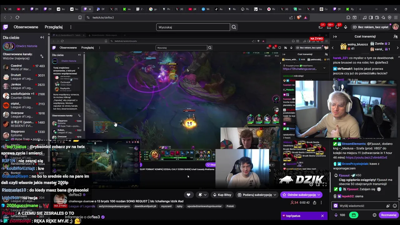Click the Bits diamond icon in top nav
This screenshot has height=225, width=400.
(346, 27)
